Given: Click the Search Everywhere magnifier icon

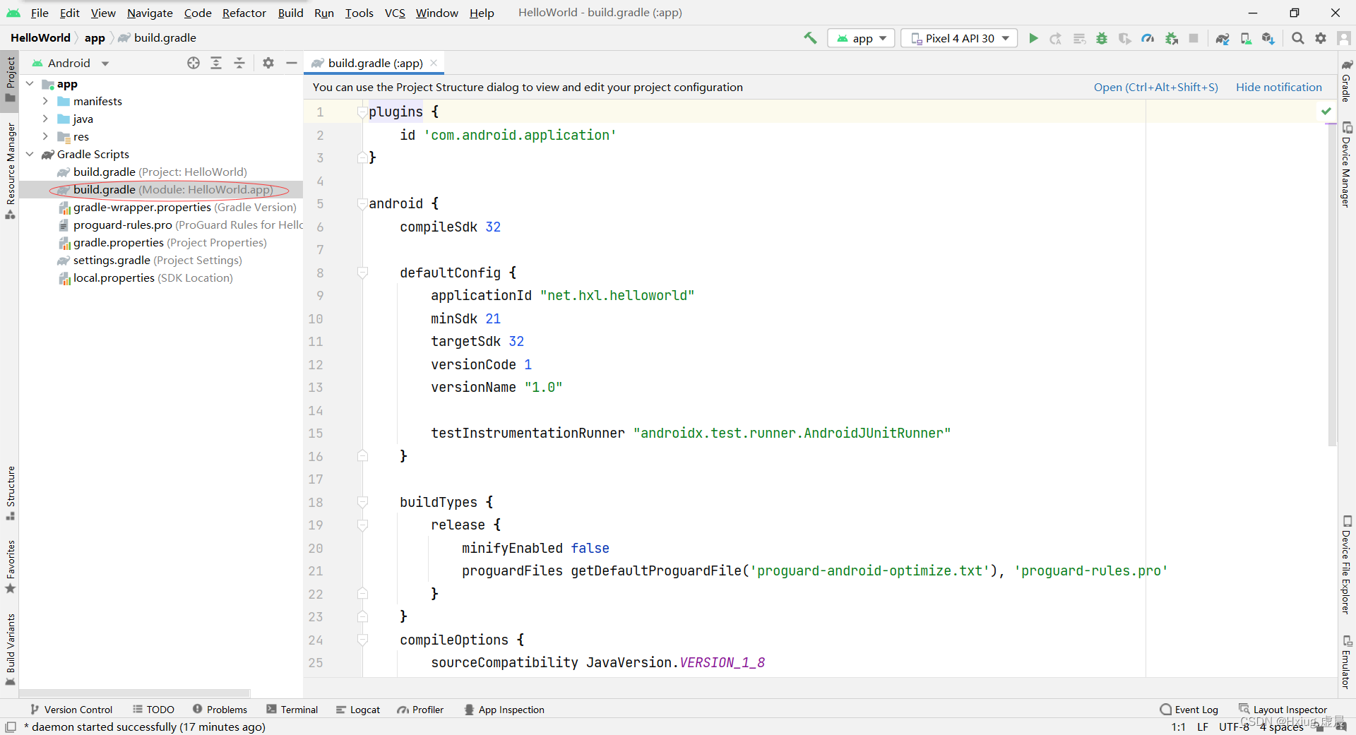Looking at the screenshot, I should [x=1298, y=38].
